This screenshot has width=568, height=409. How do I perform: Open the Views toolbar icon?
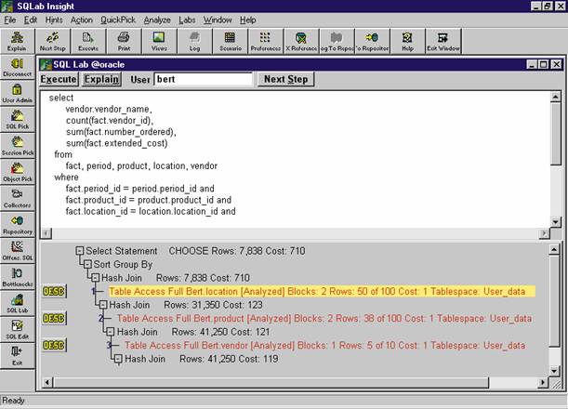point(159,42)
